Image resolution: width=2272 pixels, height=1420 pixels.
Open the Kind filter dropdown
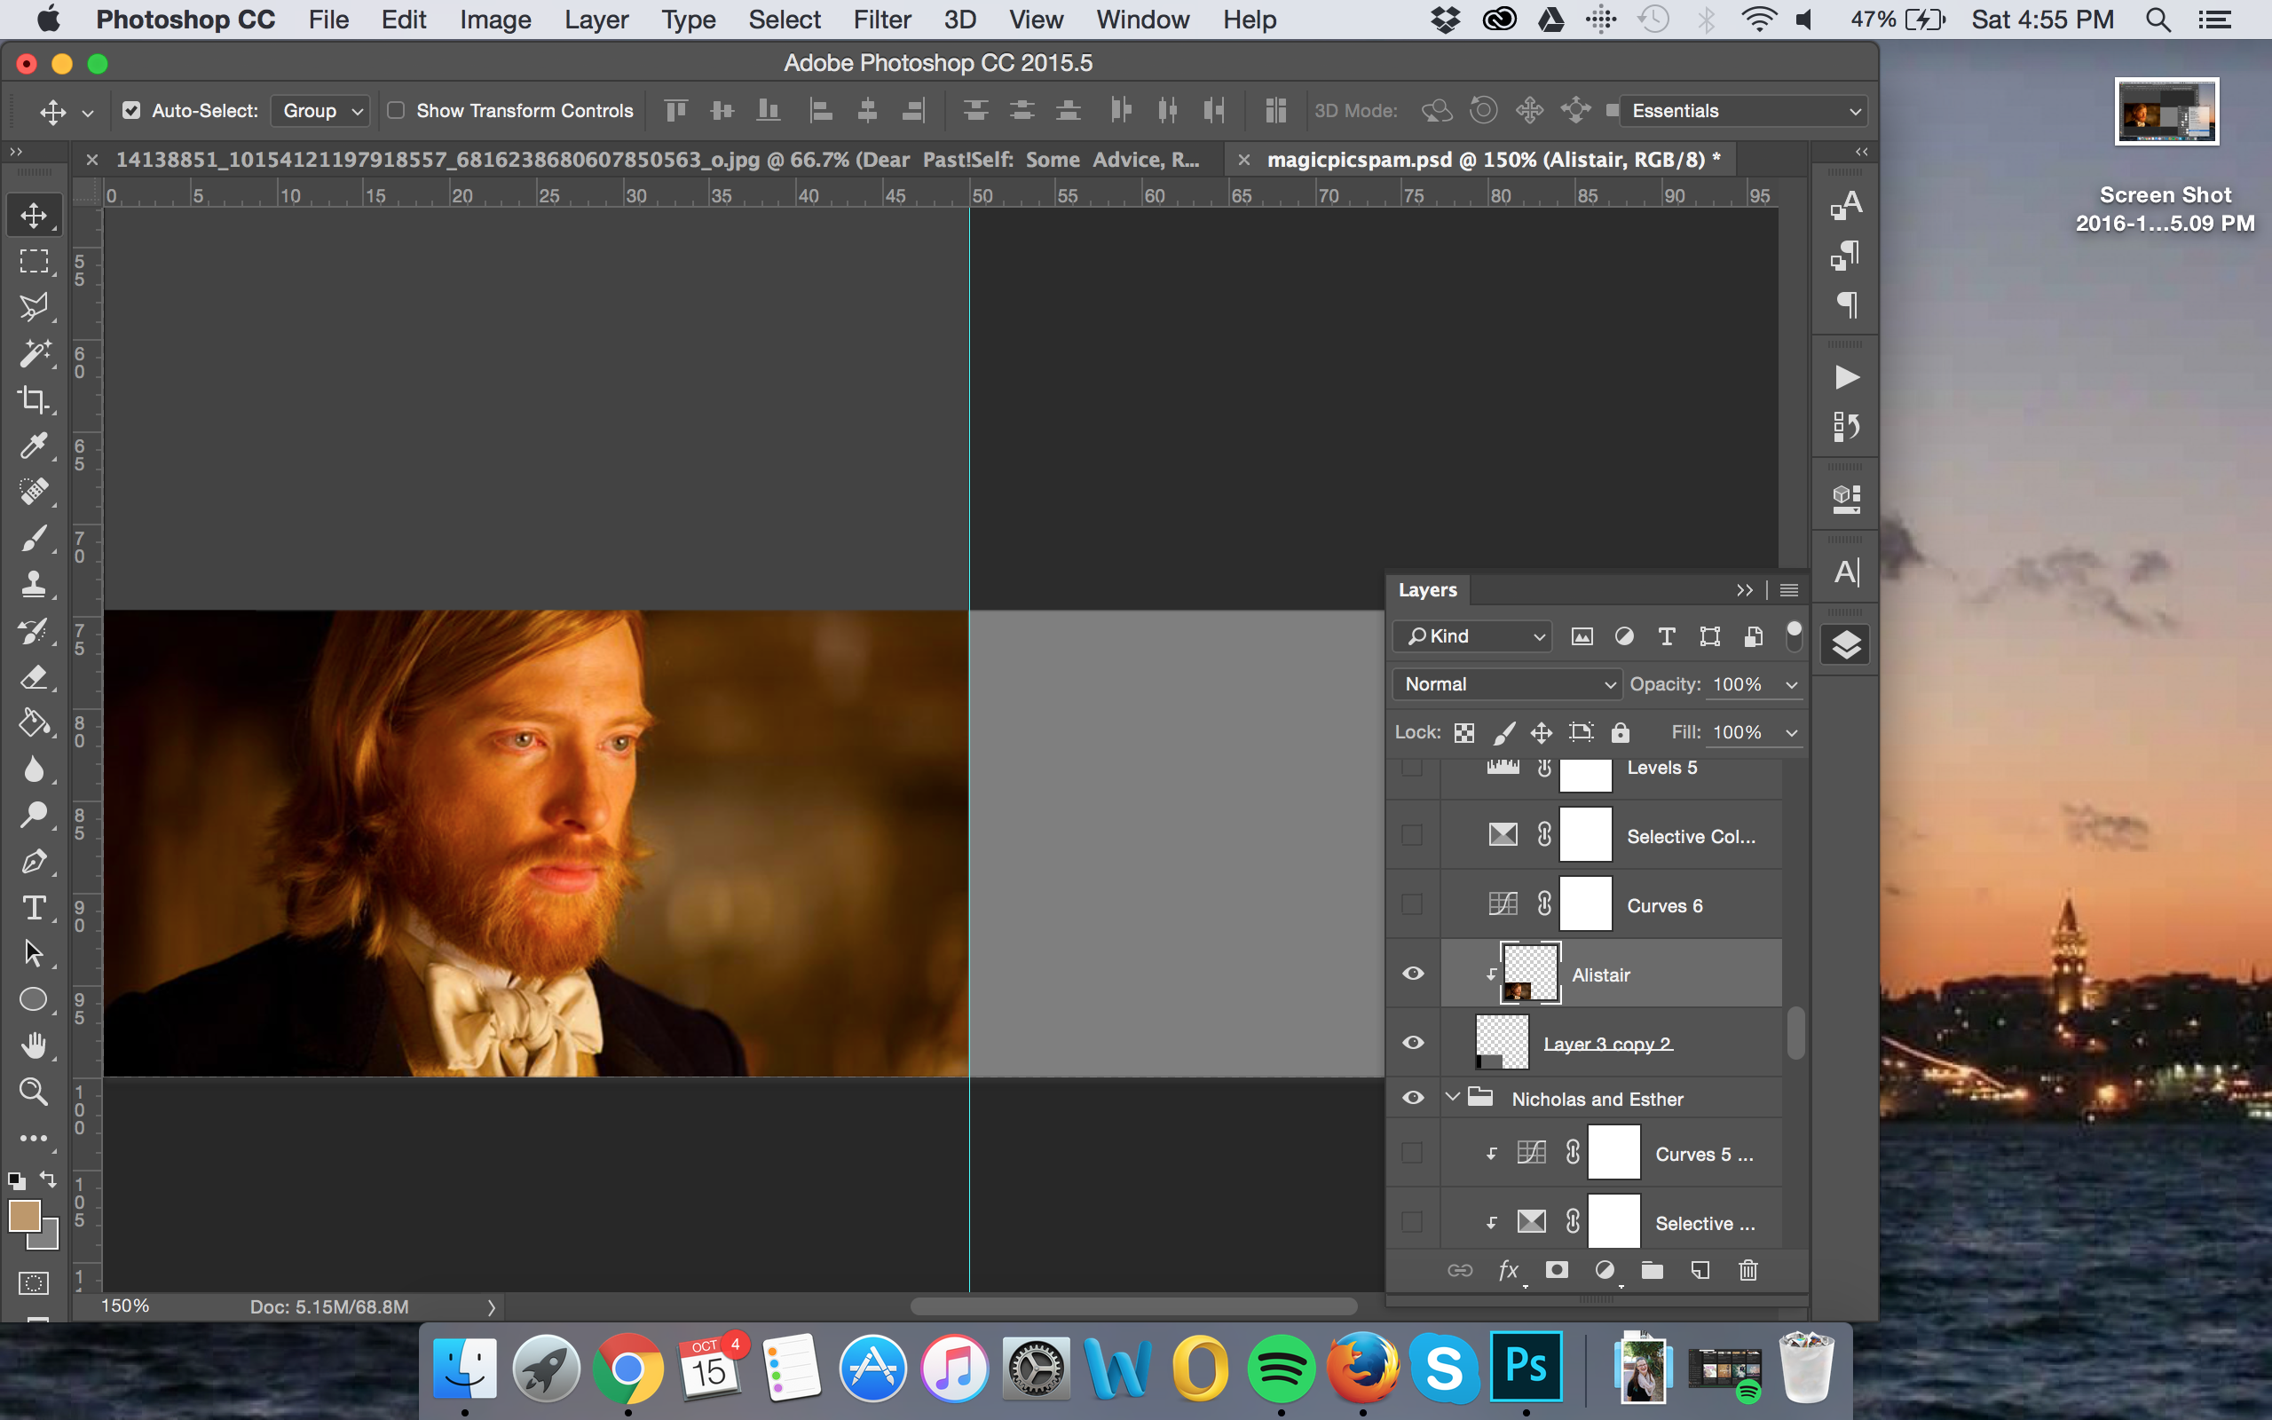point(1472,636)
